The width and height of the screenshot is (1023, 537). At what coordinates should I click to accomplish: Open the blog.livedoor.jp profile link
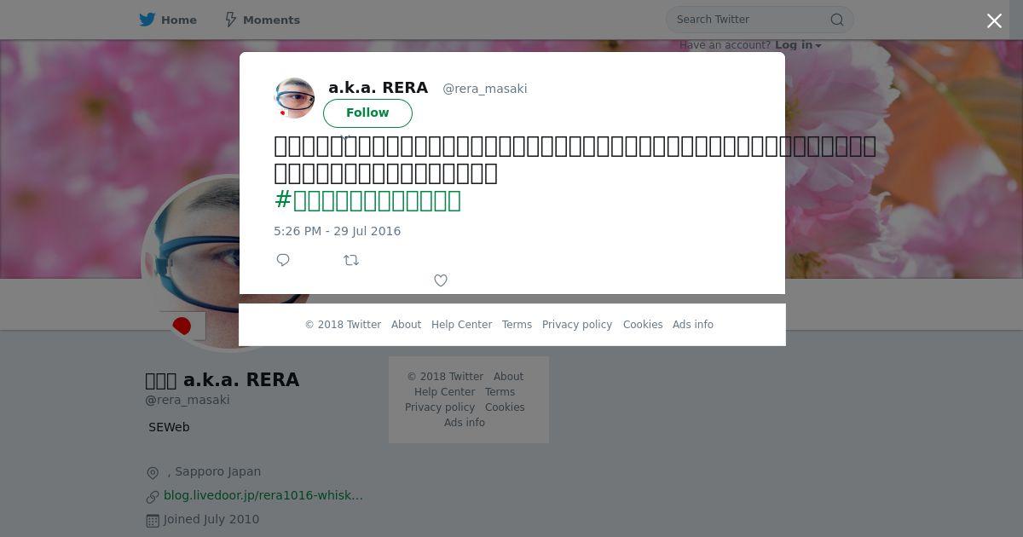263,495
